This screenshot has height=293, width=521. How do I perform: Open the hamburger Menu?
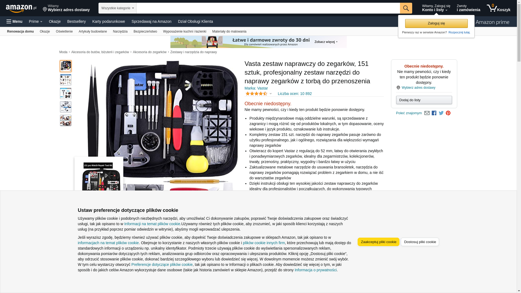[14, 21]
